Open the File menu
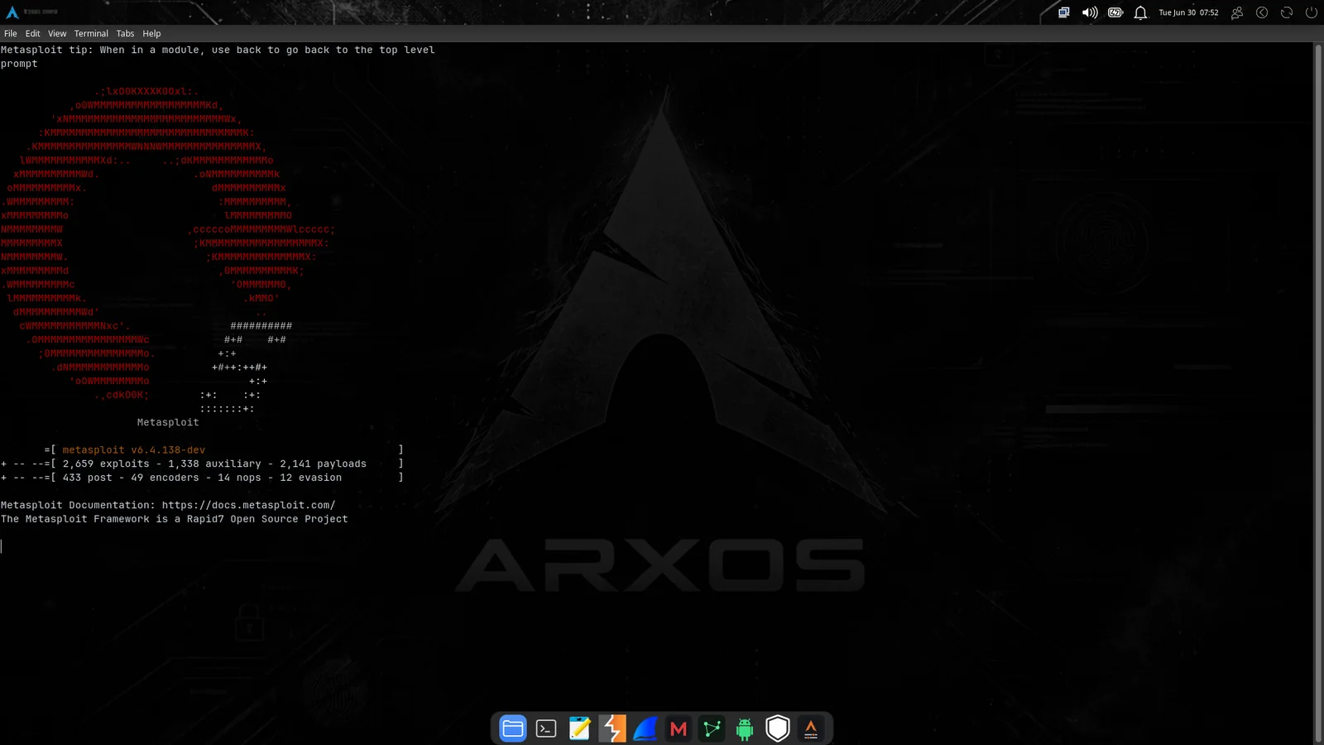The width and height of the screenshot is (1324, 745). (x=11, y=34)
